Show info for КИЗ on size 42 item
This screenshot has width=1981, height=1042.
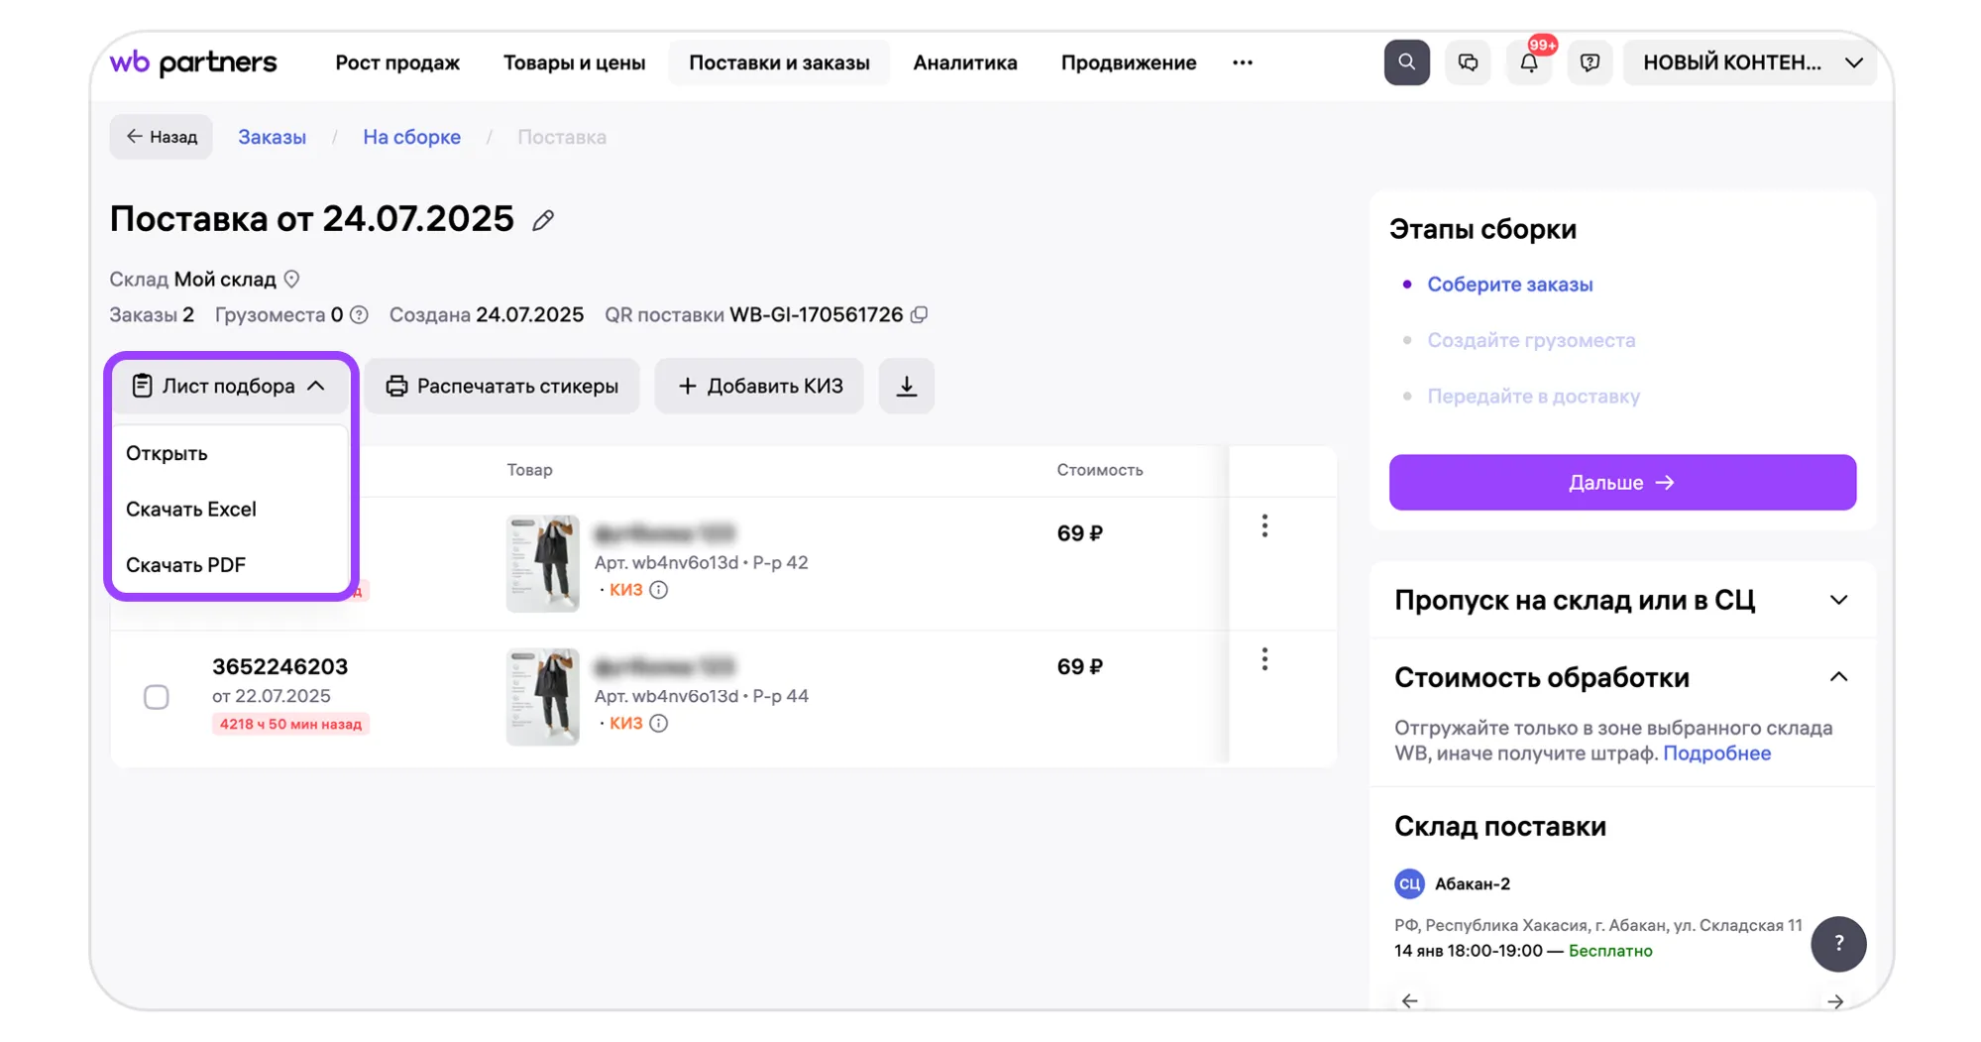(x=659, y=590)
